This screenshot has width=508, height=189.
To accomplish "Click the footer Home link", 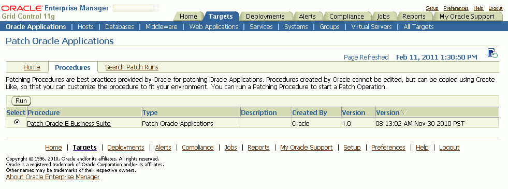I will (53, 148).
